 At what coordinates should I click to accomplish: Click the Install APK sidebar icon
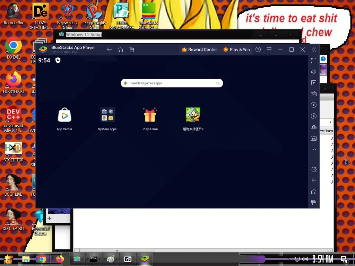pyautogui.click(x=314, y=138)
